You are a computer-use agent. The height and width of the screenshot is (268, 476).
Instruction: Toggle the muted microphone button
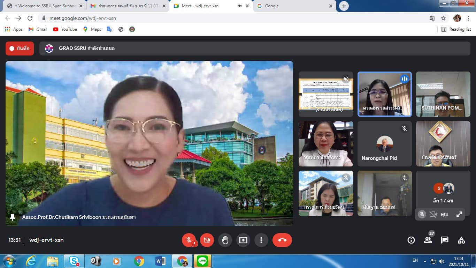point(189,240)
